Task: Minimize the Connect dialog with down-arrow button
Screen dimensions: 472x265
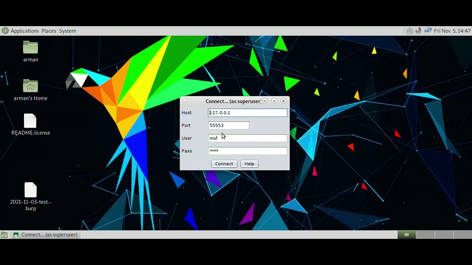Action: (x=265, y=101)
